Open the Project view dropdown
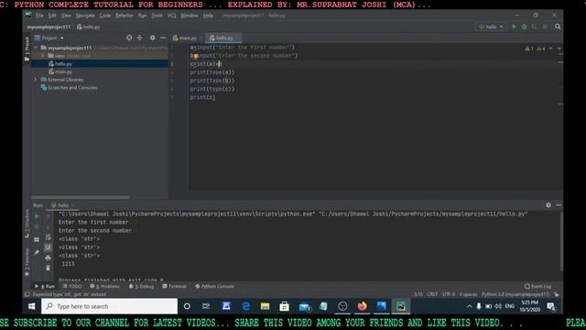Viewport: 586px width, 330px height. [49, 38]
